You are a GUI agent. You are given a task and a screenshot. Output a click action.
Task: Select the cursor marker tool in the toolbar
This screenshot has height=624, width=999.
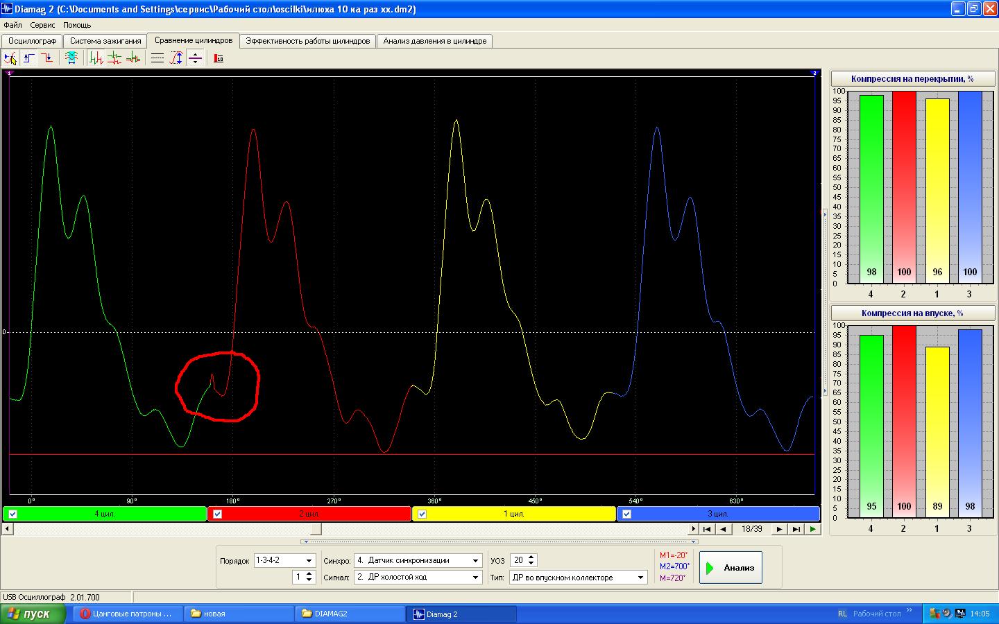(10, 58)
